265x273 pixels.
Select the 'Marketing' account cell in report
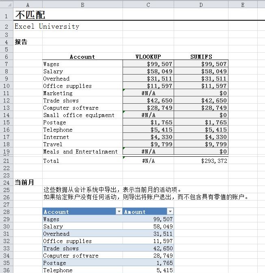click(82, 93)
